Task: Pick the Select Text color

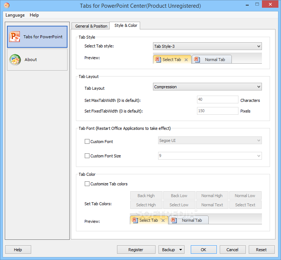Action: pyautogui.click(x=245, y=205)
